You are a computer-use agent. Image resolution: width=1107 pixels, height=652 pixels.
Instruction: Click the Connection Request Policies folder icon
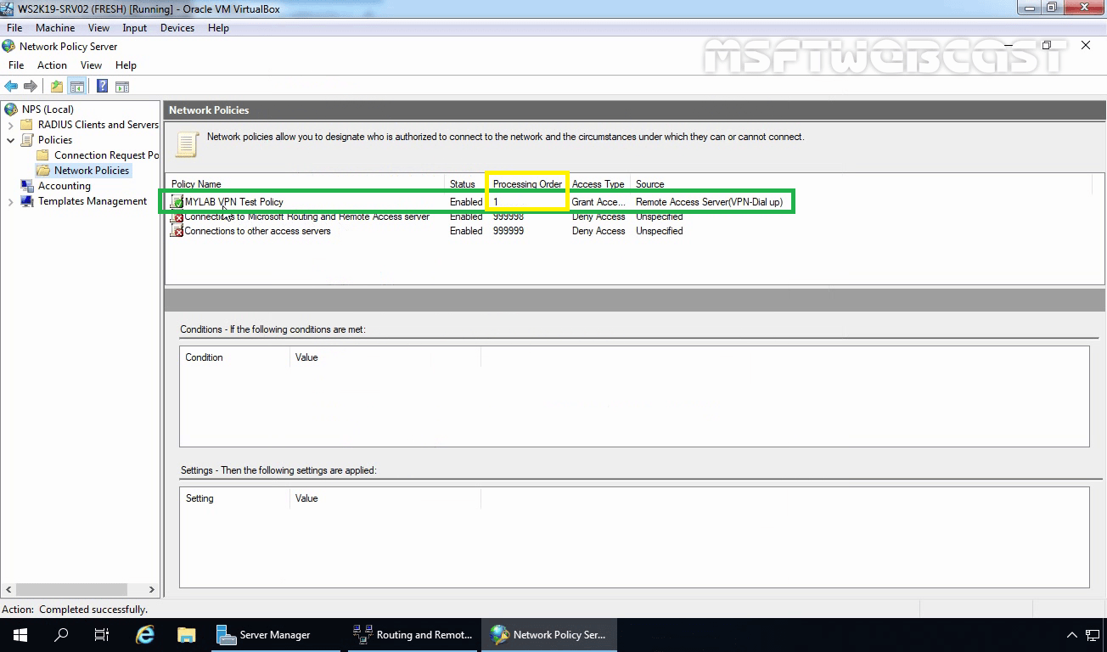(43, 155)
